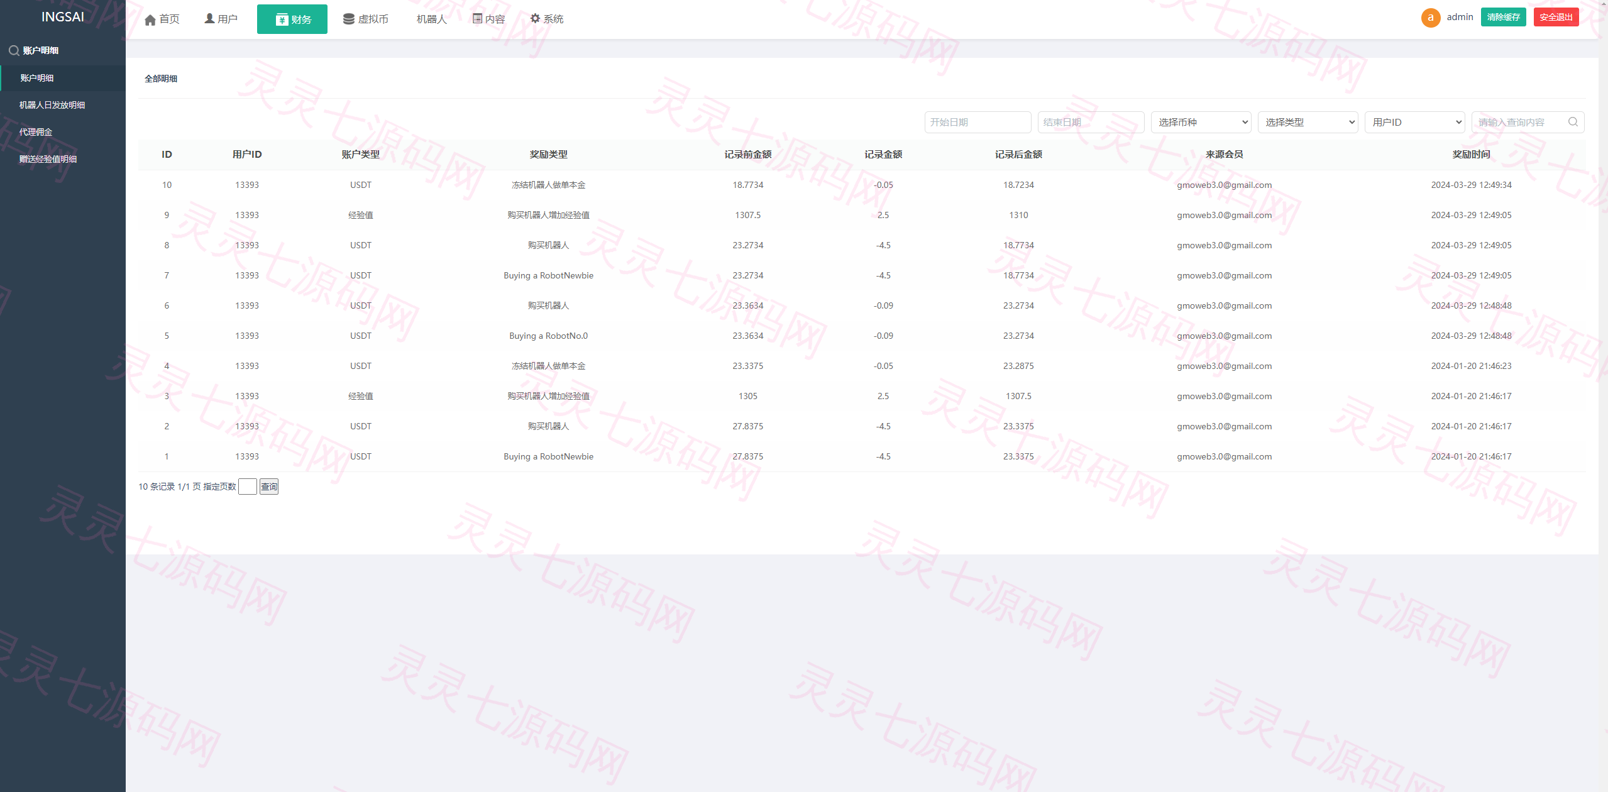The width and height of the screenshot is (1608, 792).
Task: Click the 清除缓存 button
Action: (x=1503, y=17)
